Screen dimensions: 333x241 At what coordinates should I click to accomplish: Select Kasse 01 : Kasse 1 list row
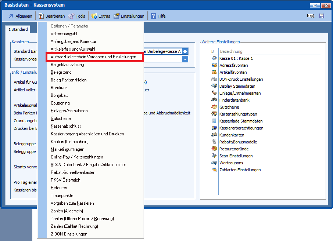point(236,58)
